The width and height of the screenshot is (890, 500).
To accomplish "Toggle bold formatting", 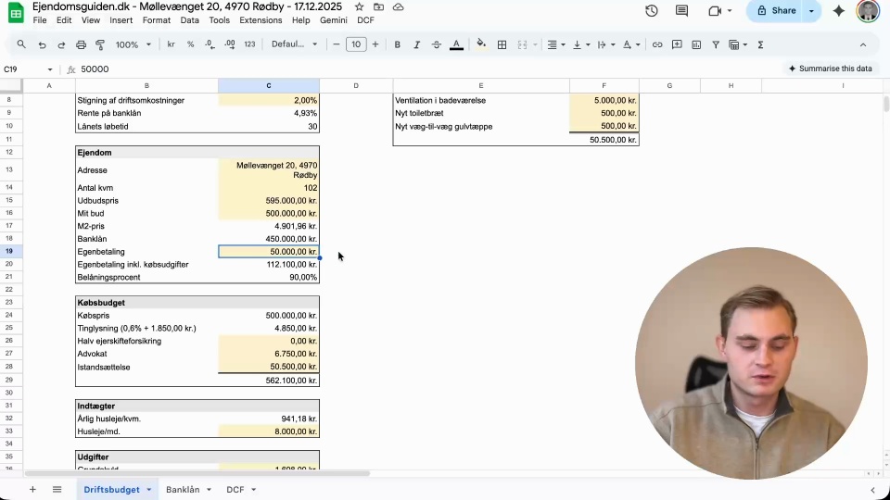I will (x=398, y=44).
